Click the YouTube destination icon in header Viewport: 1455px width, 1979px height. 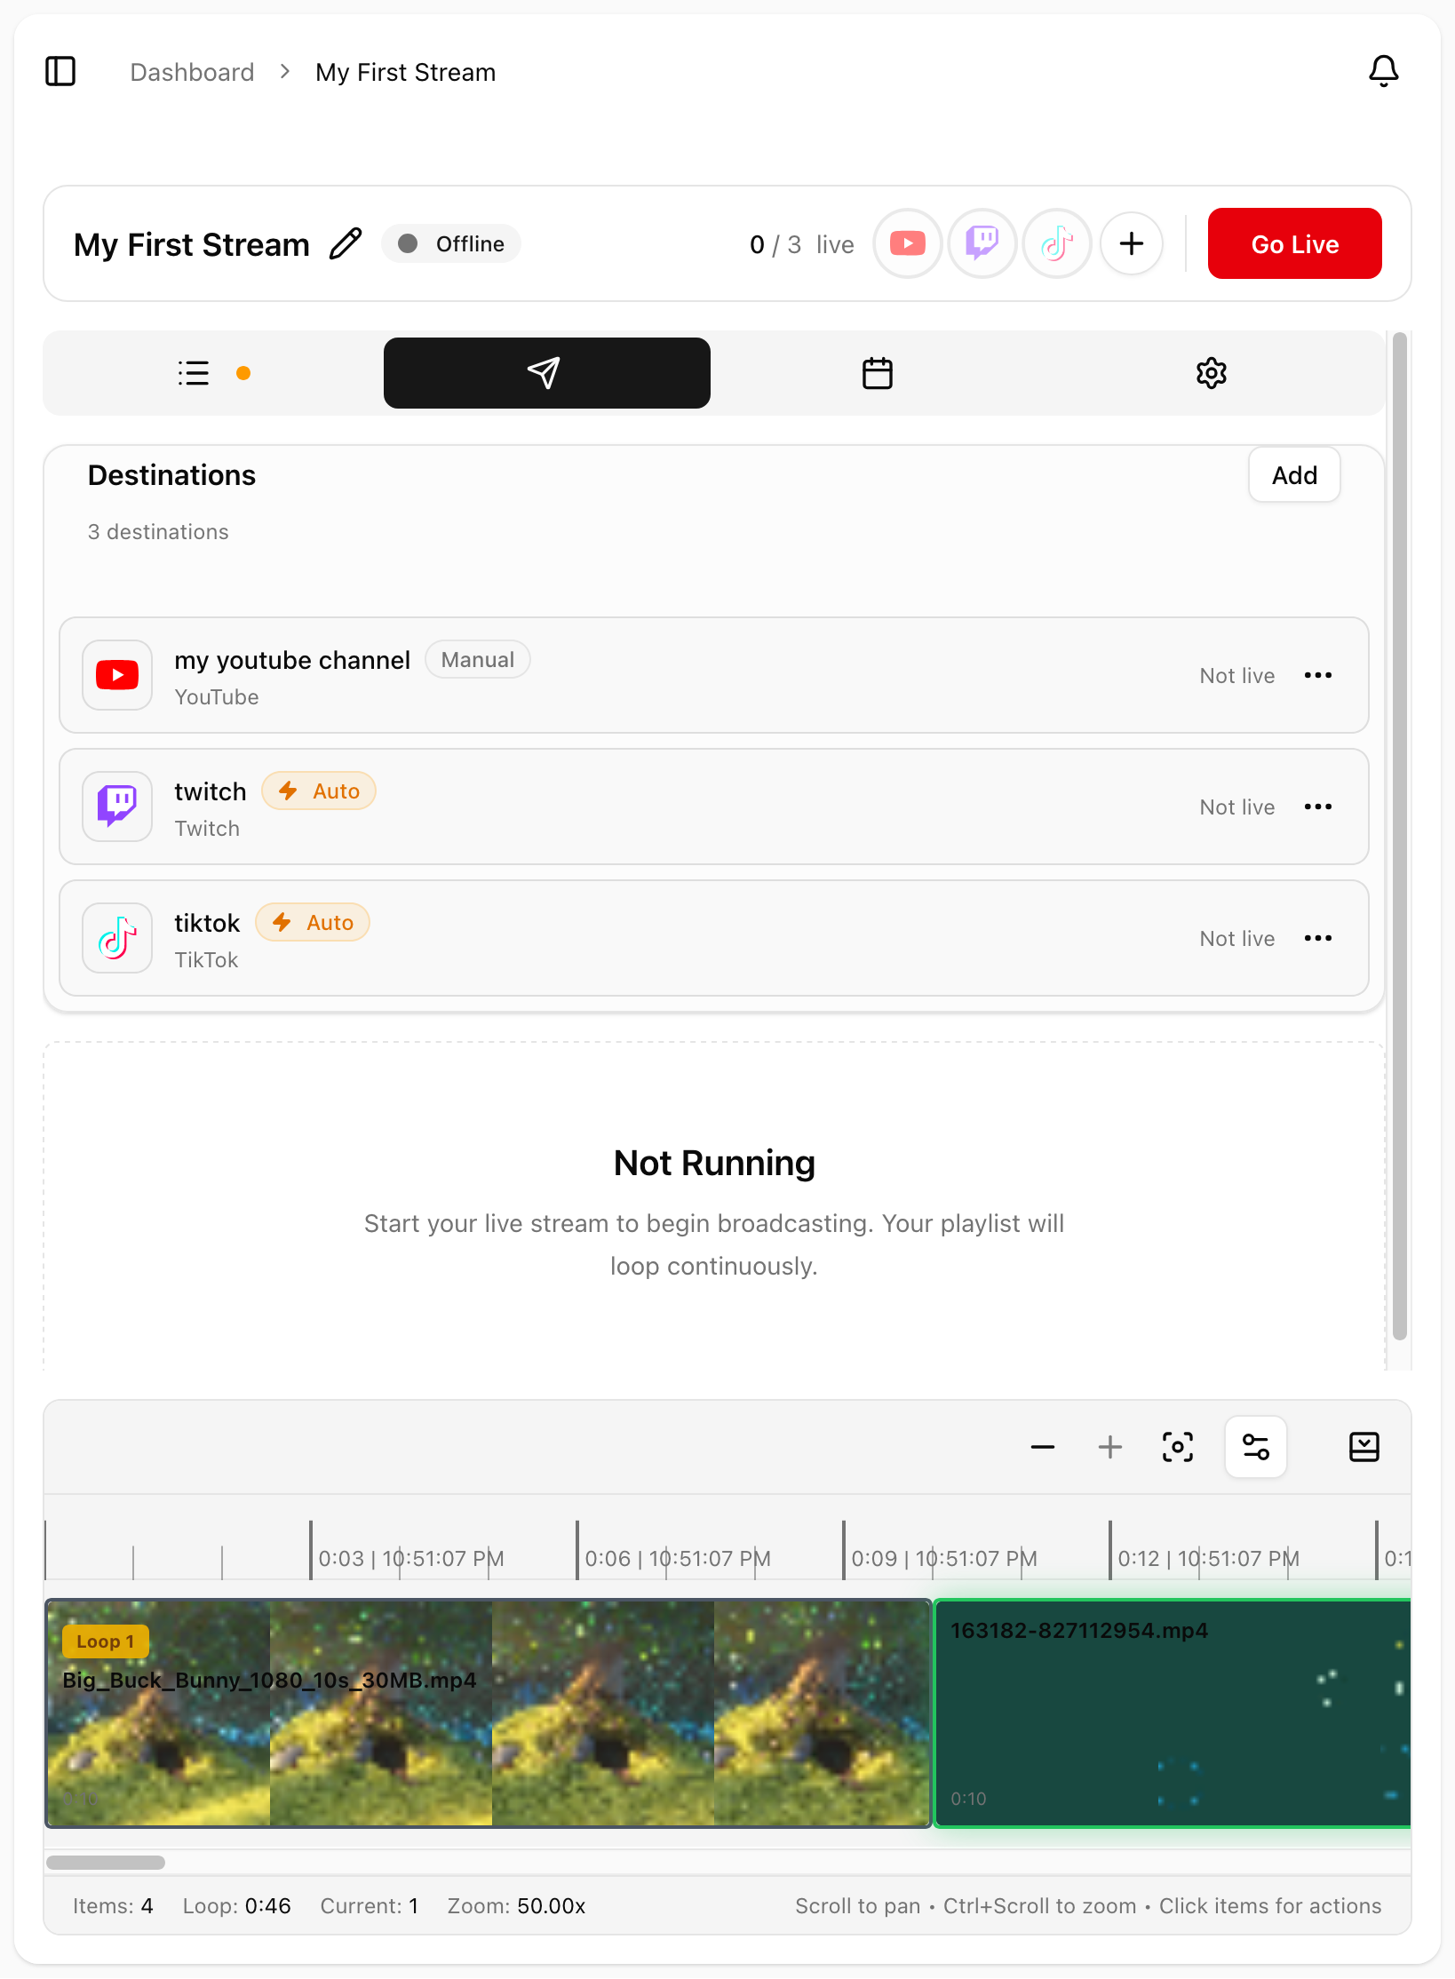(907, 243)
